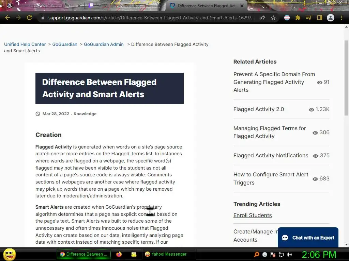Click the Related Articles heading
Image resolution: width=349 pixels, height=261 pixels.
(x=255, y=62)
